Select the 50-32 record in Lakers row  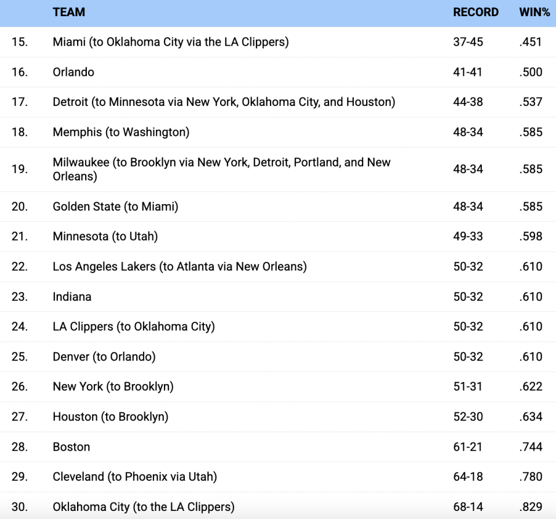468,266
